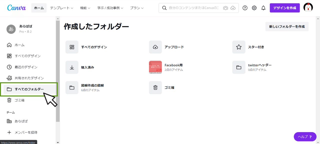
Task: Click the team building icon in sidebar
Action: pyautogui.click(x=9, y=121)
